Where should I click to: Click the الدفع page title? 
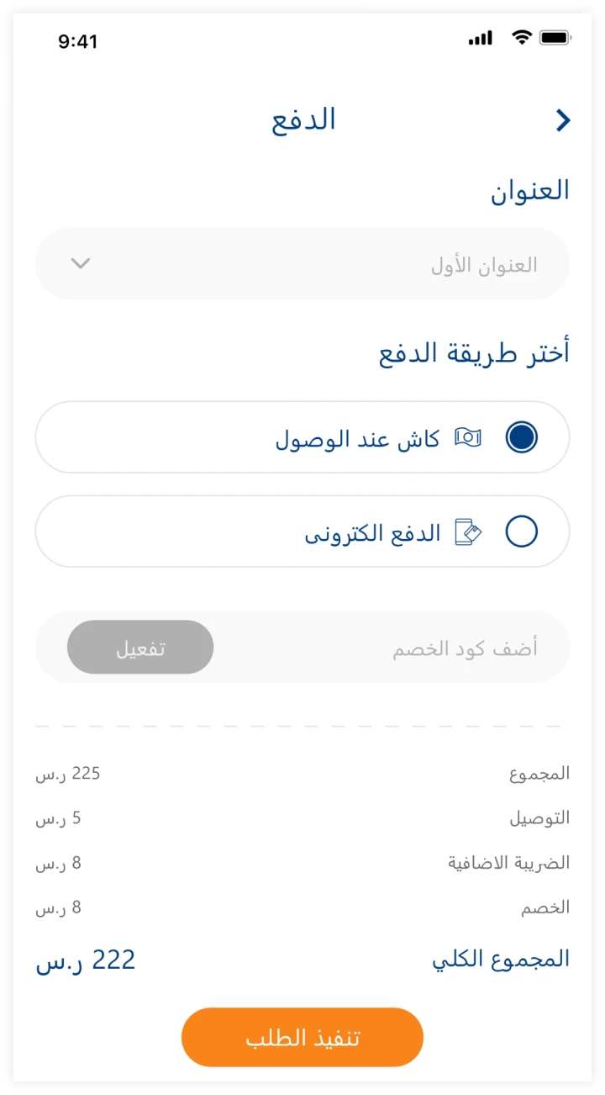(x=303, y=120)
